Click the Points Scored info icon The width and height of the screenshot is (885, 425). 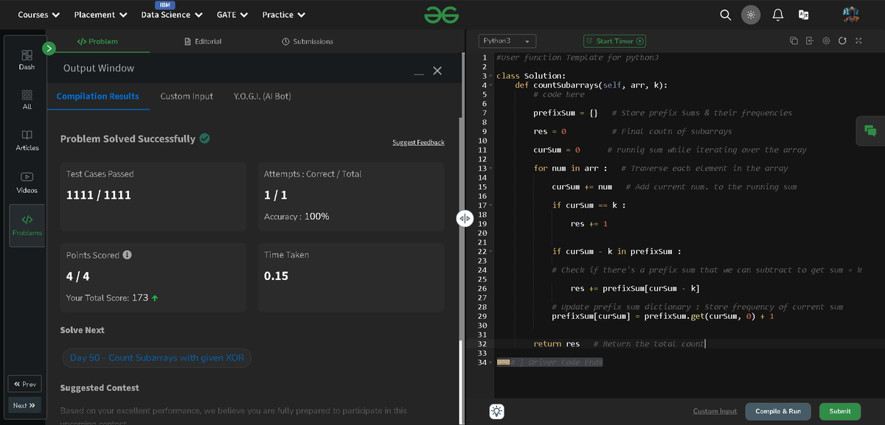click(127, 255)
